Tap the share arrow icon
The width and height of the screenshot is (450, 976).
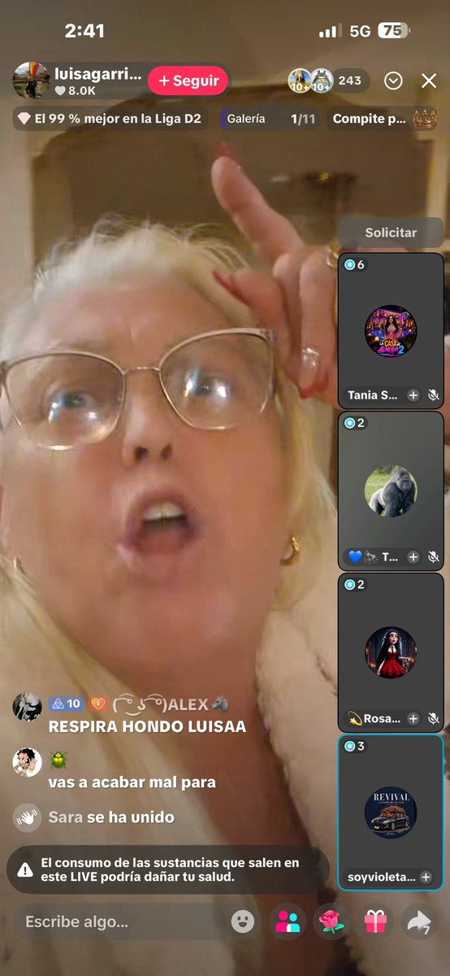[418, 922]
